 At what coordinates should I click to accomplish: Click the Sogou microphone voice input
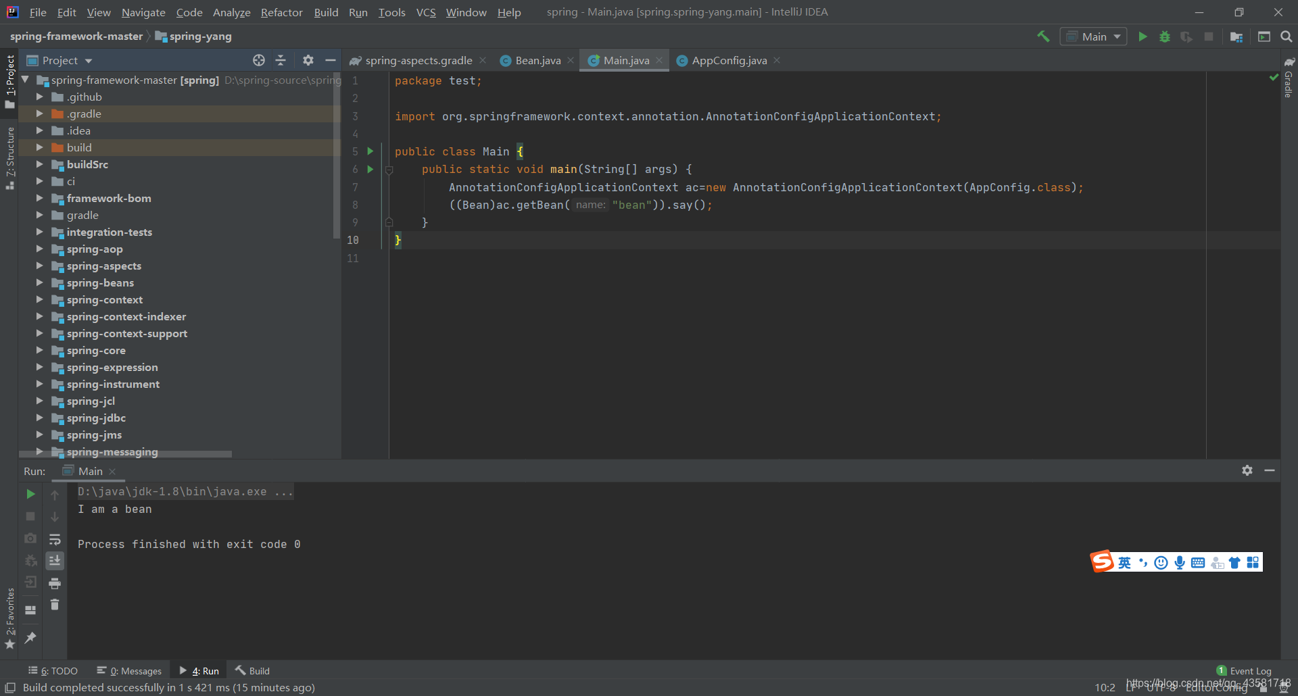click(1180, 562)
